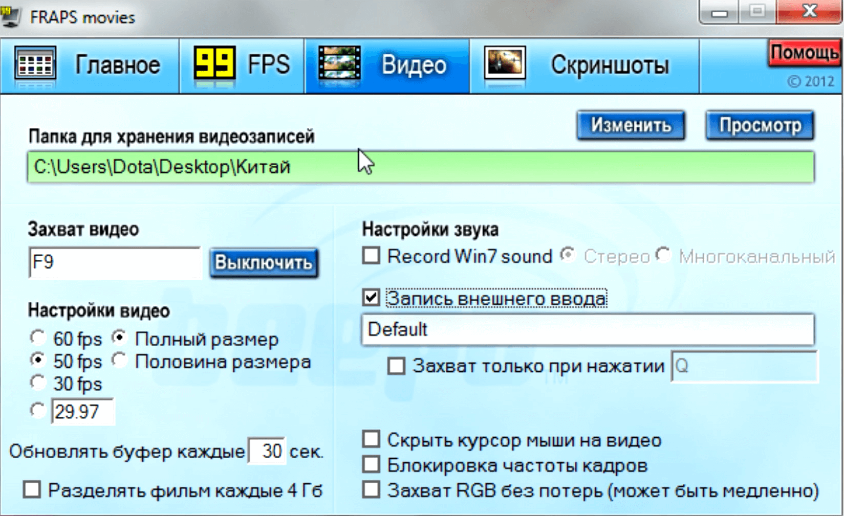Enable Захват только при нажатии checkbox
The image size is (844, 516).
tap(396, 366)
